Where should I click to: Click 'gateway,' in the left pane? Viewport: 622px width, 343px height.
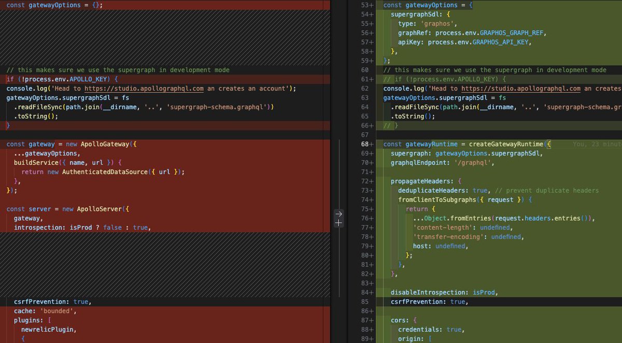point(29,218)
